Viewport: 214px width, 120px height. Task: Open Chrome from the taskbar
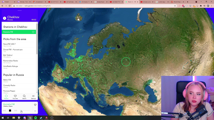(x=30, y=118)
